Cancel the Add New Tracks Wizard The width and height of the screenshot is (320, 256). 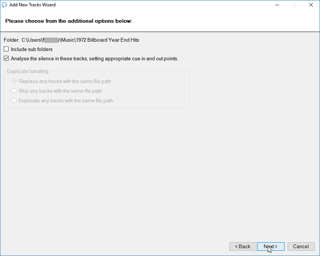point(301,246)
